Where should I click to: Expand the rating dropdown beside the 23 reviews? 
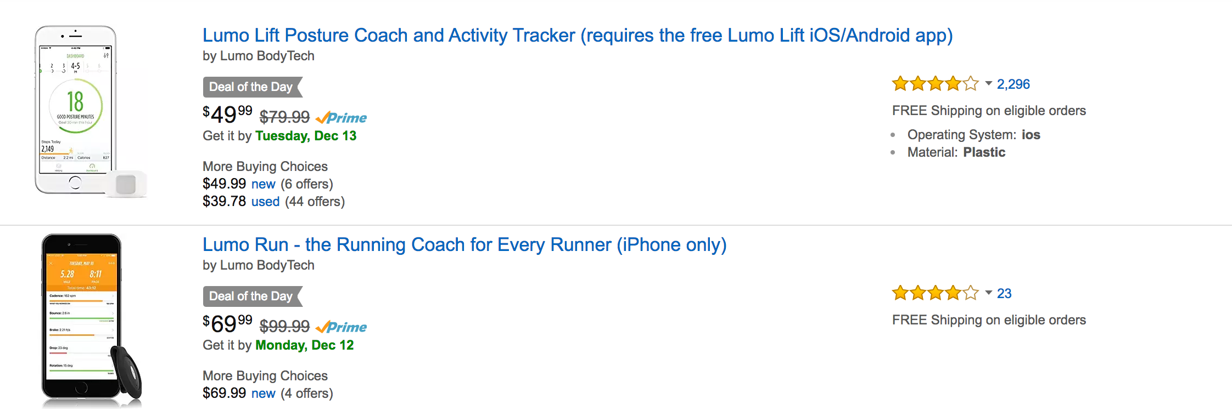pos(987,294)
